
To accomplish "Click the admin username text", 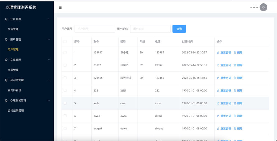I will 254,7.
